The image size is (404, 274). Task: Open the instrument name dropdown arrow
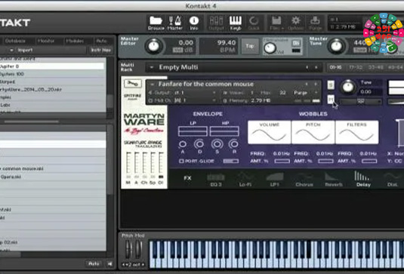click(x=152, y=85)
